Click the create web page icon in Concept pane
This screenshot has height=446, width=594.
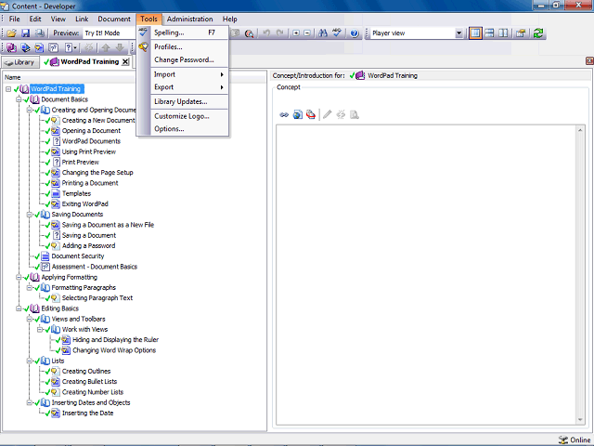[298, 114]
